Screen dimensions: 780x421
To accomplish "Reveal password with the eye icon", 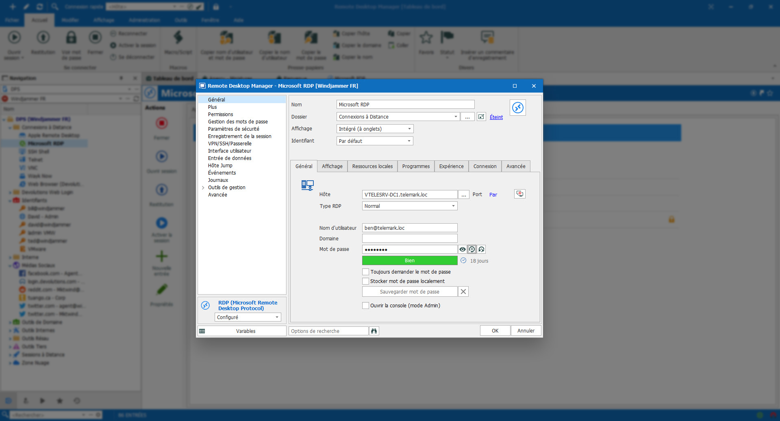I will [x=463, y=250].
